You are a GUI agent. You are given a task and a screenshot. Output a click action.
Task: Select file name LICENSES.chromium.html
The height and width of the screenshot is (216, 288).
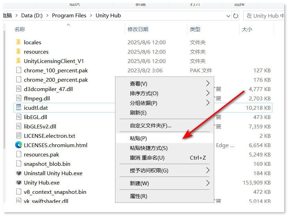(x=56, y=145)
